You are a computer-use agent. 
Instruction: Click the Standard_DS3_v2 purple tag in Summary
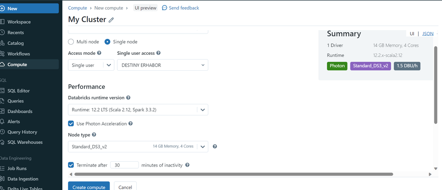coord(370,66)
